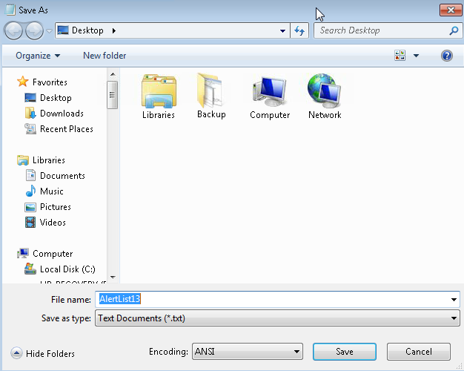Click the Favorites star icon
Viewport: 464px width, 371px height.
22,82
